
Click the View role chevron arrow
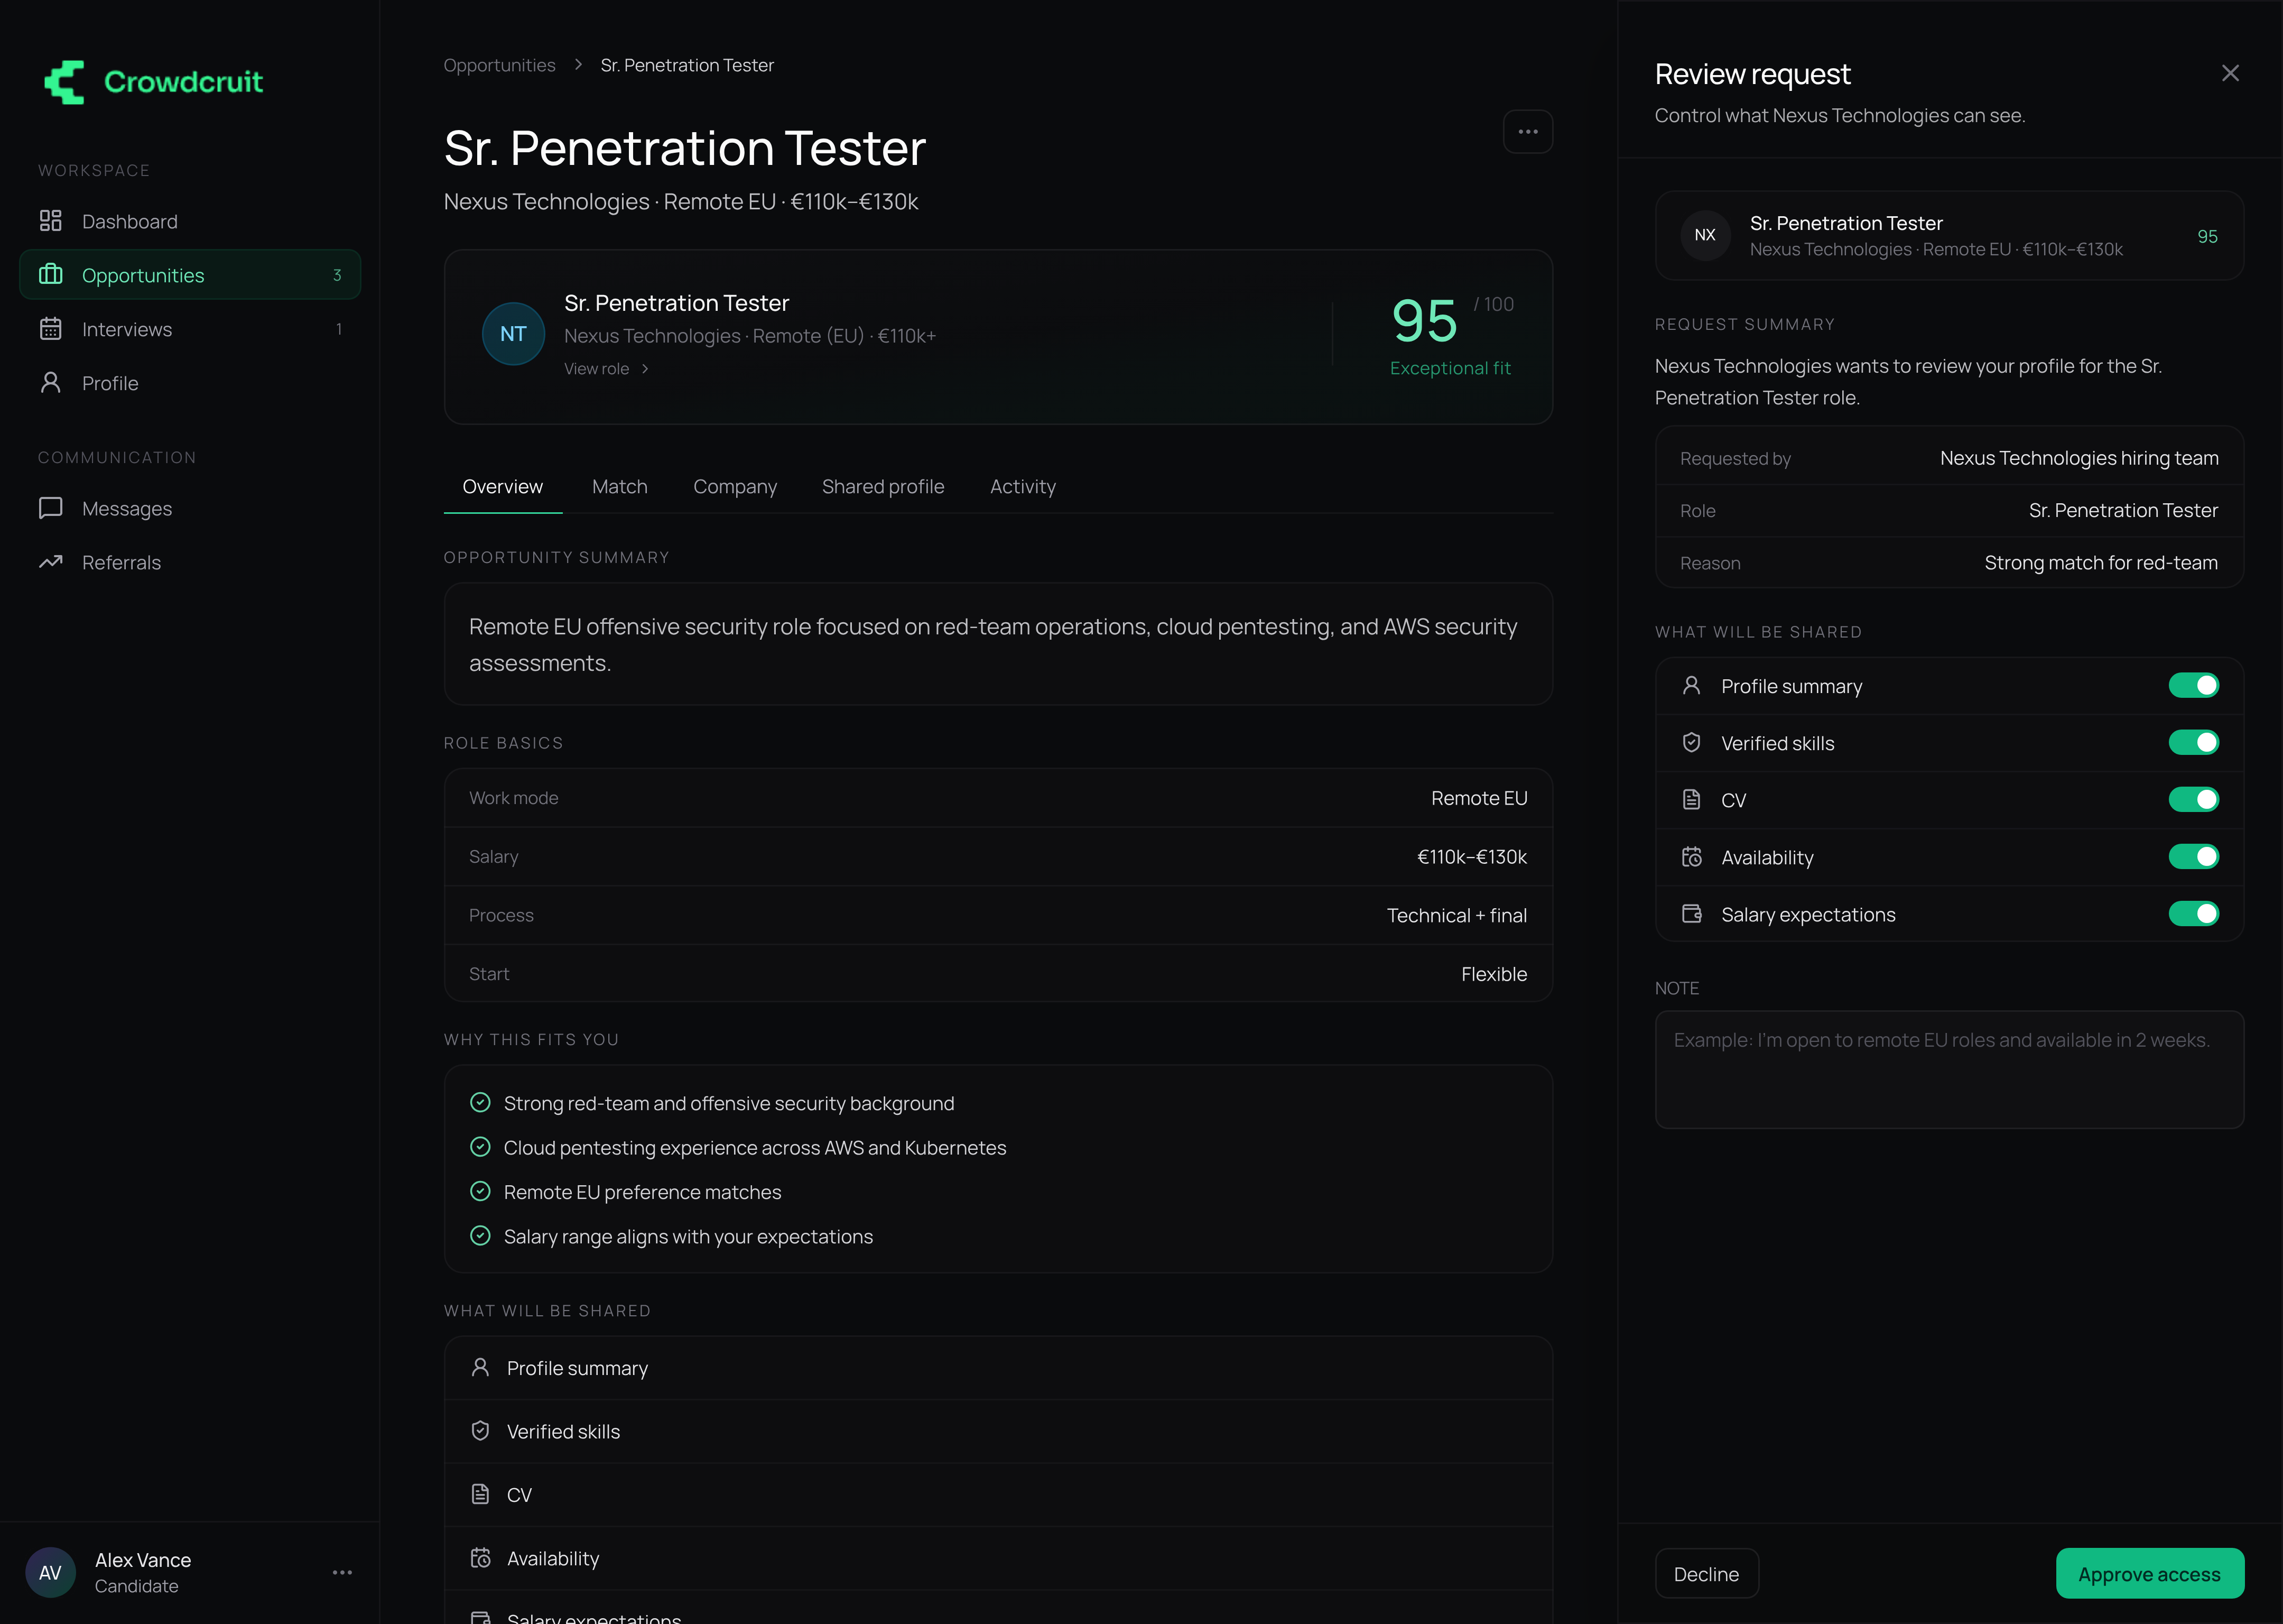[645, 369]
